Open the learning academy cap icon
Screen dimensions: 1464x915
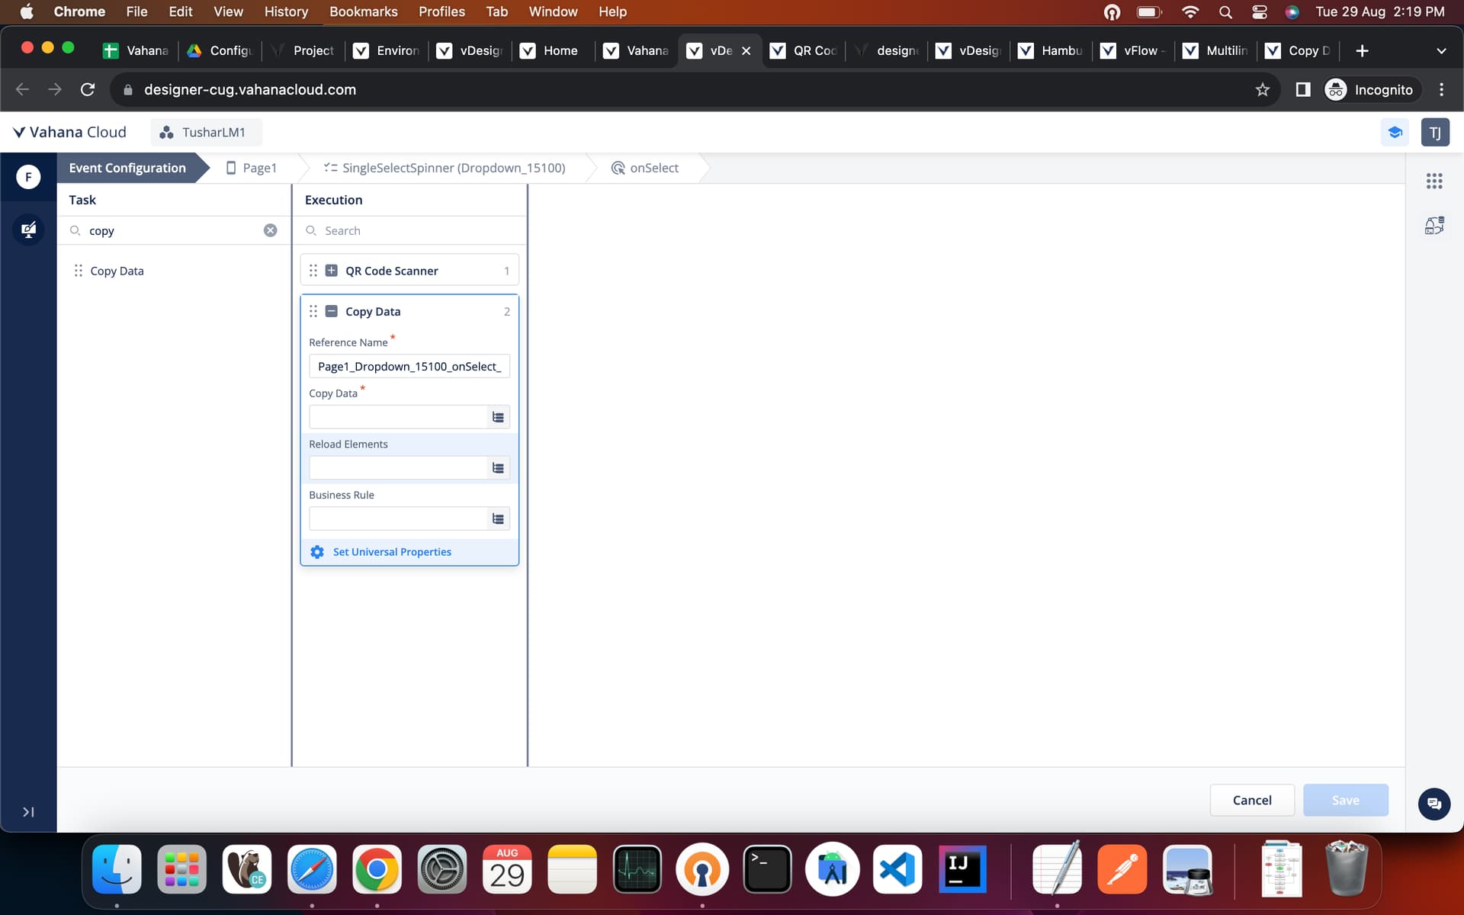(1395, 132)
